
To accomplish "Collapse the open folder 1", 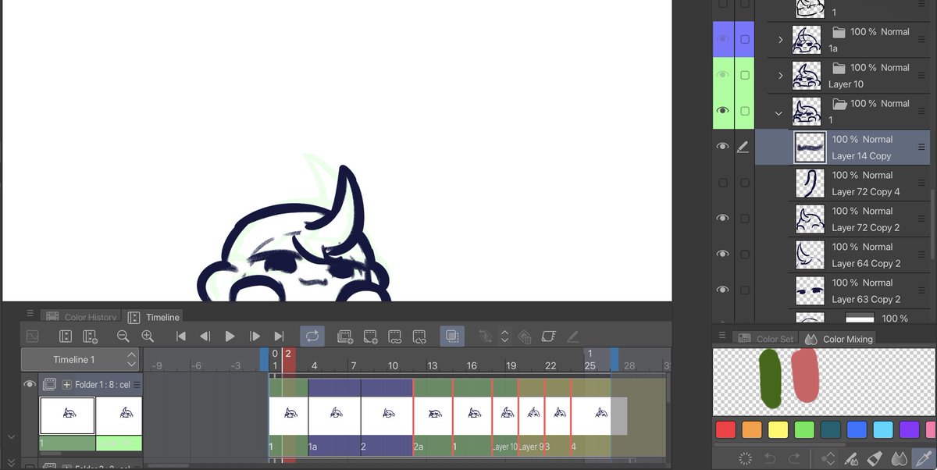I will coord(778,112).
